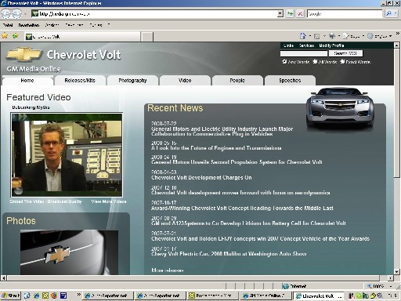The height and width of the screenshot is (301, 401).
Task: Open Favorites Center via the yellow star icon
Action: (5, 35)
